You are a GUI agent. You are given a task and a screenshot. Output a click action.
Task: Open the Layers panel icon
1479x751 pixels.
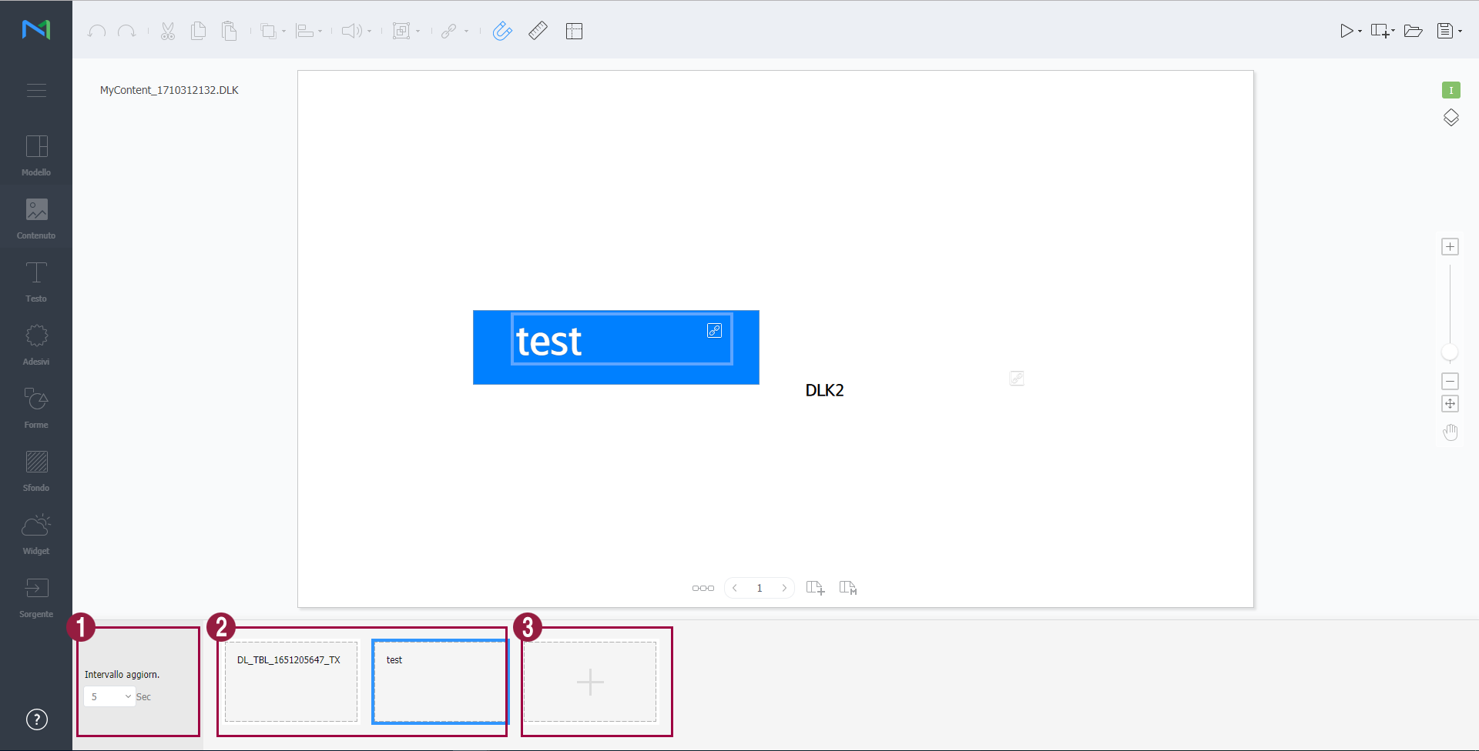1450,118
